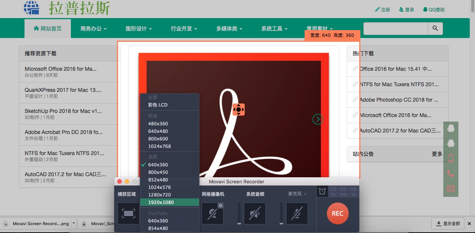The height and width of the screenshot is (233, 475).
Task: Click the carousel next arrow
Action: 318,119
